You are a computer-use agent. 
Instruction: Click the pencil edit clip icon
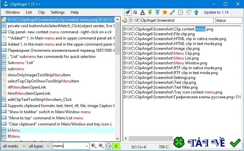(172, 12)
